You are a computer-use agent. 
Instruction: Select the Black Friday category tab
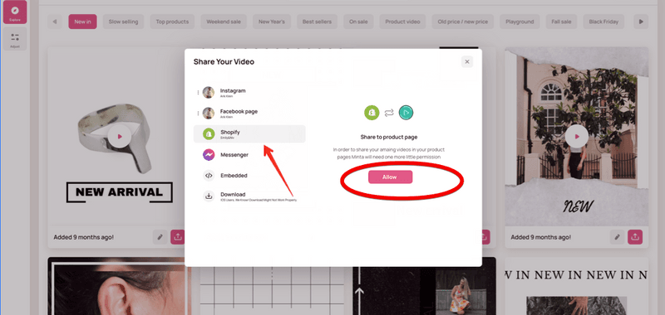click(x=604, y=22)
